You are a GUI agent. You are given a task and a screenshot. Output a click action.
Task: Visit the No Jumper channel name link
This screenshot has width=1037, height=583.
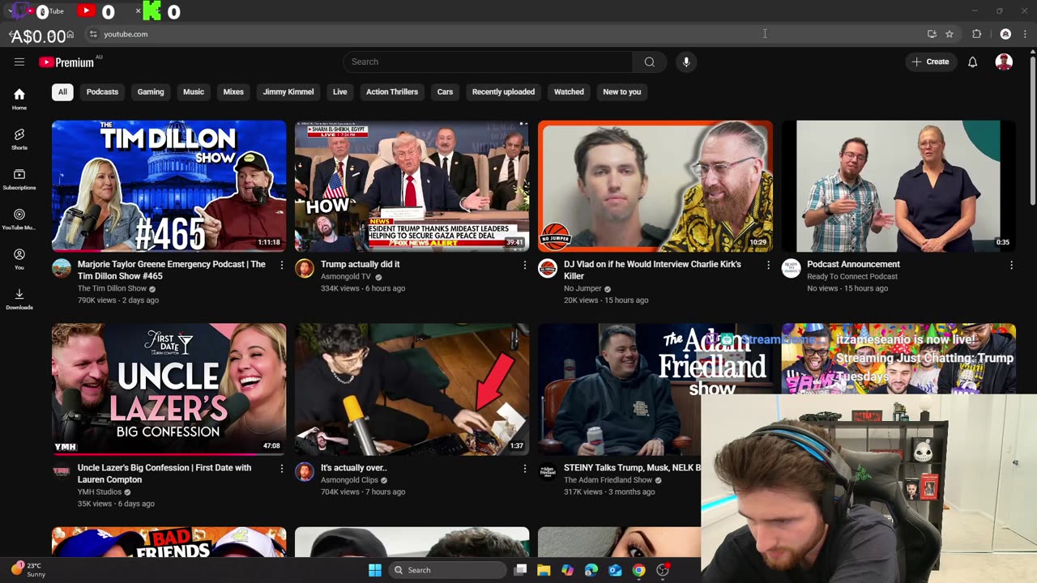583,288
